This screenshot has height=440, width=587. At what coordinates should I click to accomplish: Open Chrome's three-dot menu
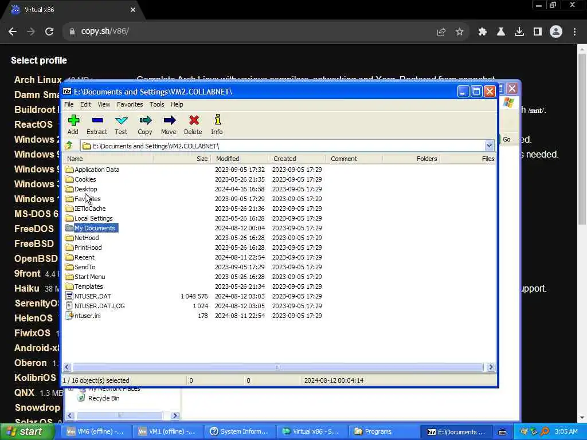pyautogui.click(x=574, y=32)
